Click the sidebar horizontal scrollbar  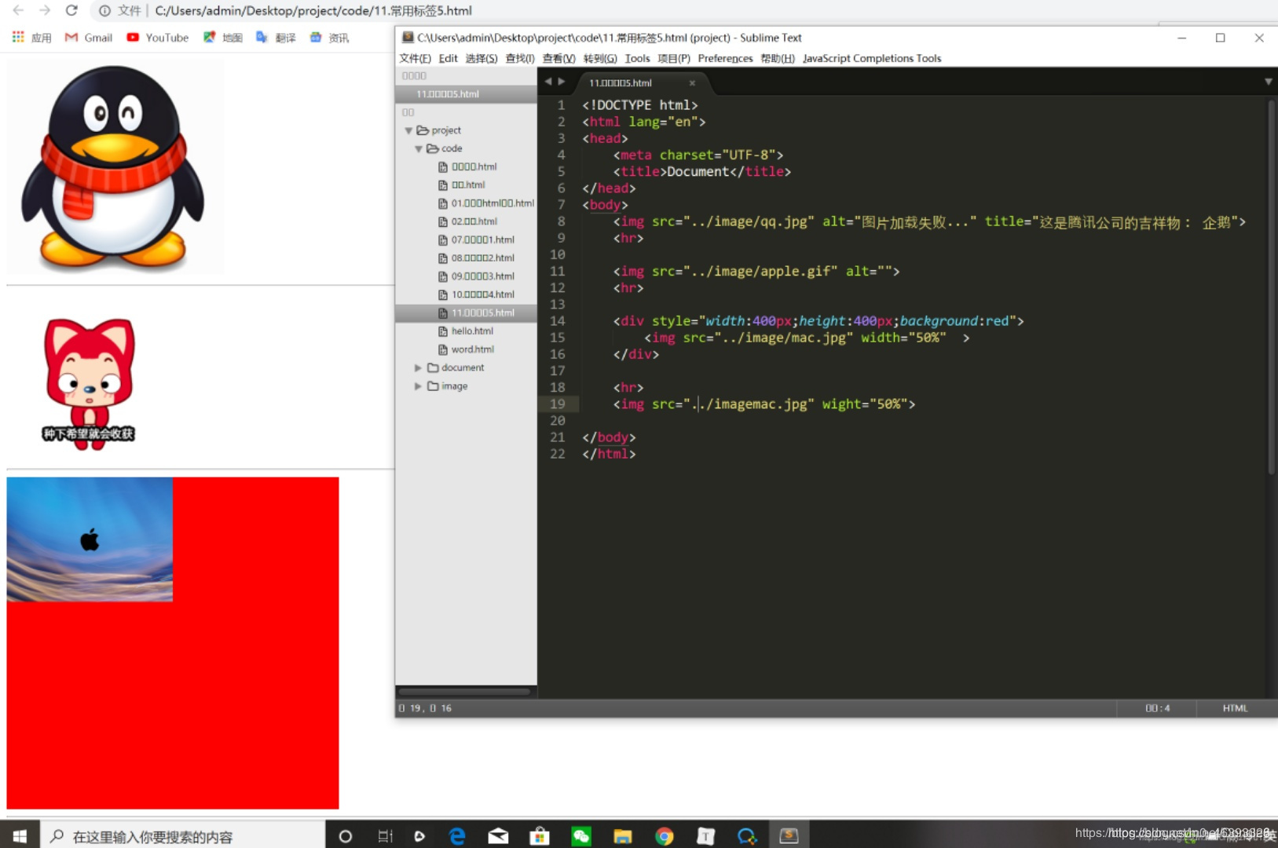pos(464,692)
